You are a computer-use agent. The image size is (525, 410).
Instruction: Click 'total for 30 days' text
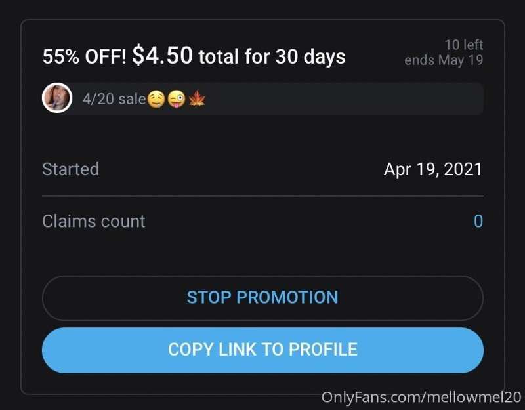coord(272,56)
